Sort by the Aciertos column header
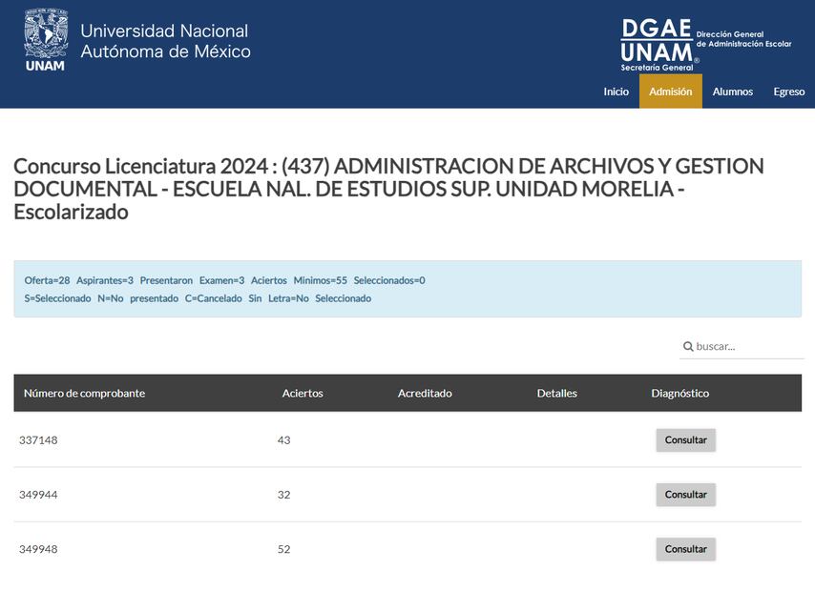Image resolution: width=815 pixels, height=591 pixels. pos(303,393)
